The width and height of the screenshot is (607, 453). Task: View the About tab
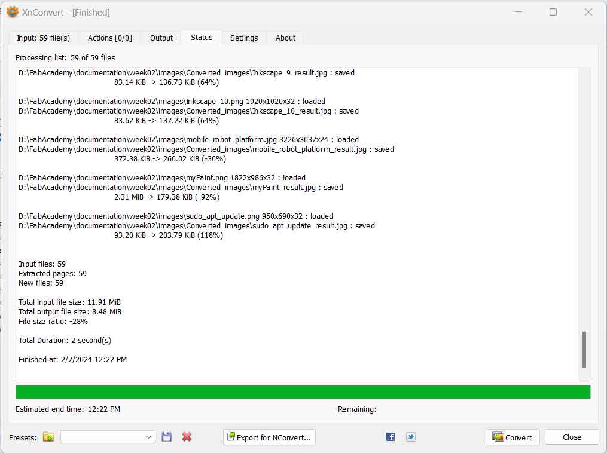(x=285, y=38)
